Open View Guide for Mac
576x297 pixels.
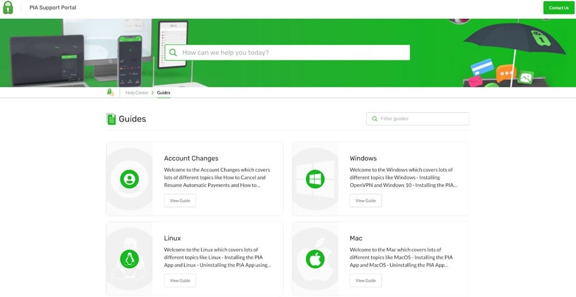pos(365,280)
